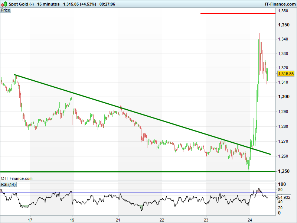
Task: Click the lower blue RSI oversold line
Action: (138, 205)
